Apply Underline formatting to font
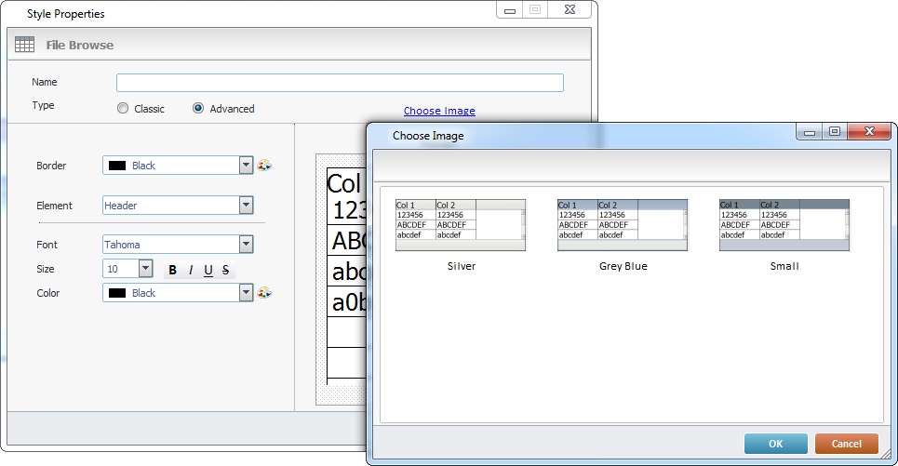The image size is (898, 466). coord(208,271)
